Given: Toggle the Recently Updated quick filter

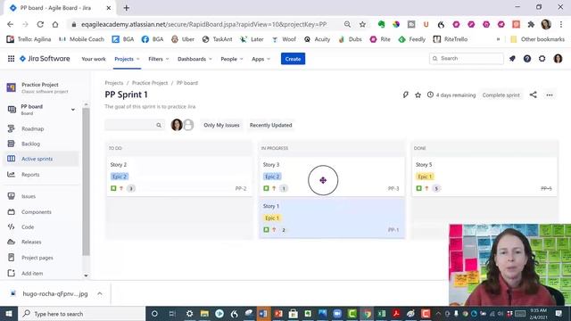Looking at the screenshot, I should tap(270, 125).
